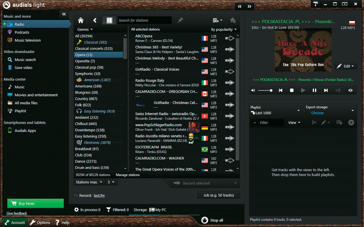Record the ABCOpera station arrow
This screenshot has height=227, width=364.
click(x=229, y=38)
